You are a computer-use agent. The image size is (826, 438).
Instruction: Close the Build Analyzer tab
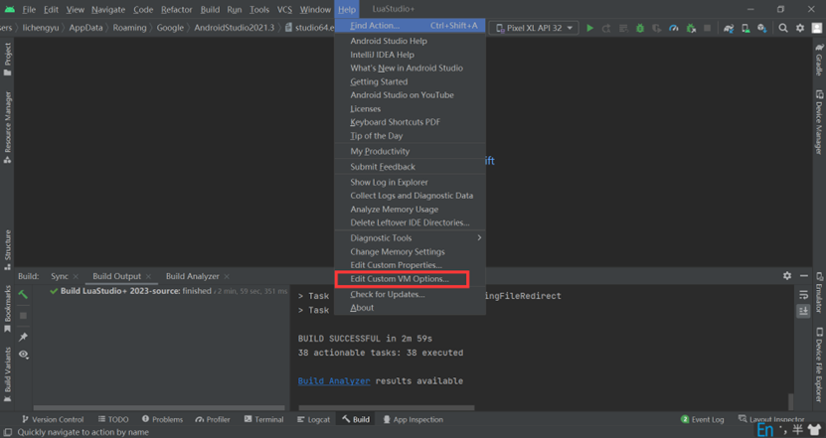tap(227, 276)
